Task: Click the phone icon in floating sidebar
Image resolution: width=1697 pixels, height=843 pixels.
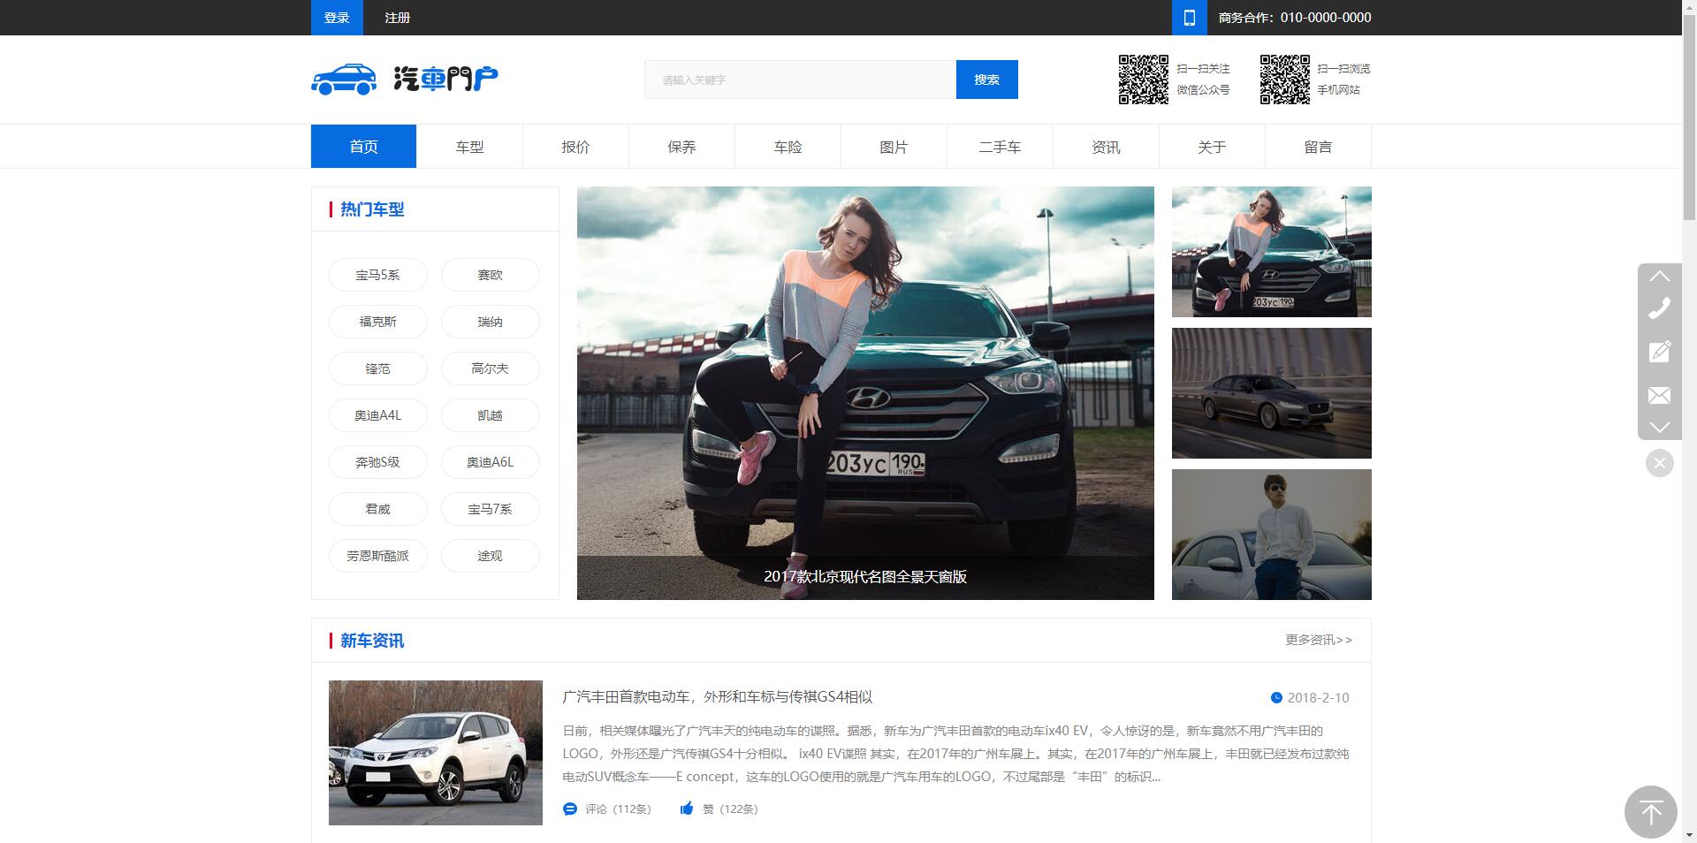Action: pyautogui.click(x=1659, y=308)
